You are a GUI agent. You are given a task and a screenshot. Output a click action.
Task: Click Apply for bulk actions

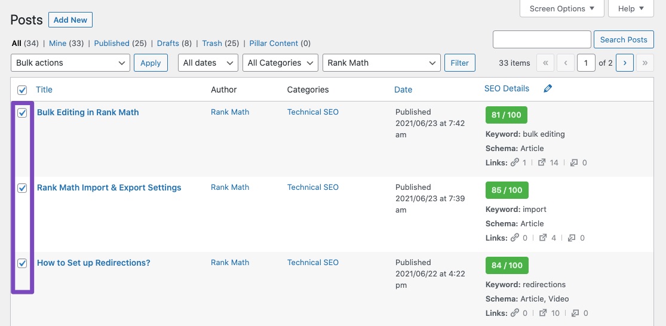(x=151, y=63)
